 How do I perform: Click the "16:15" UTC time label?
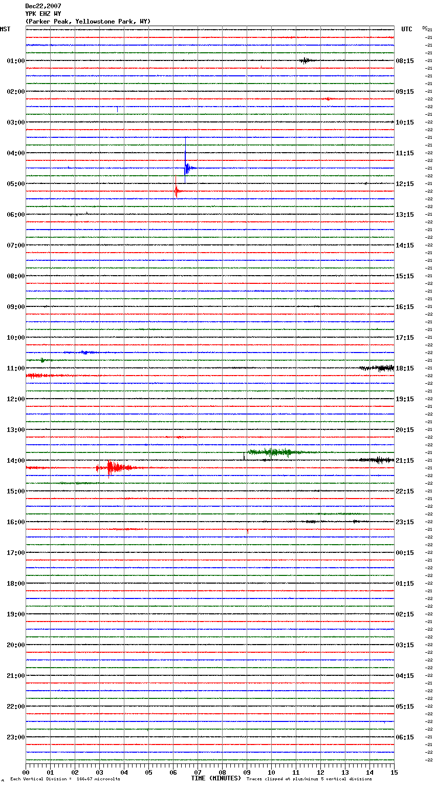[x=405, y=307]
